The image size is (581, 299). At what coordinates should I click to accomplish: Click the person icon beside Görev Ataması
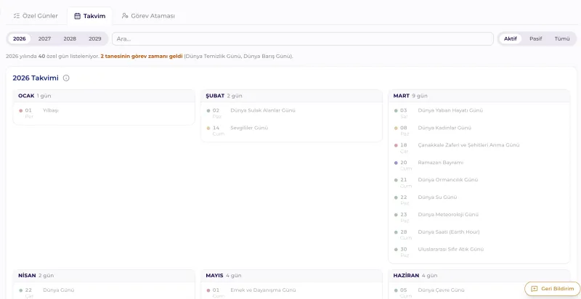pos(125,16)
